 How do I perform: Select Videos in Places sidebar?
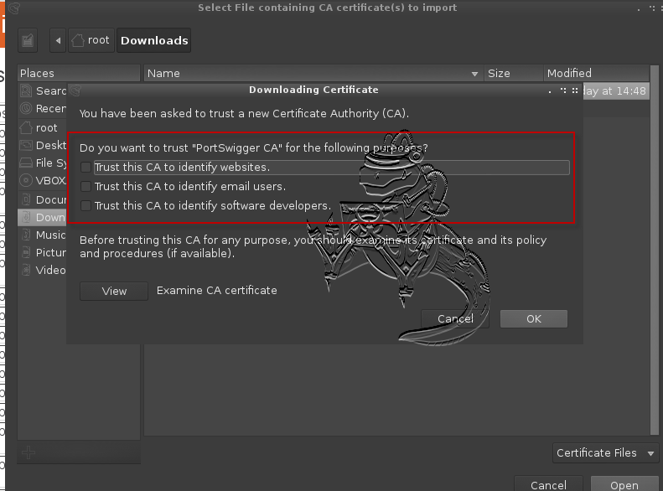click(x=43, y=271)
